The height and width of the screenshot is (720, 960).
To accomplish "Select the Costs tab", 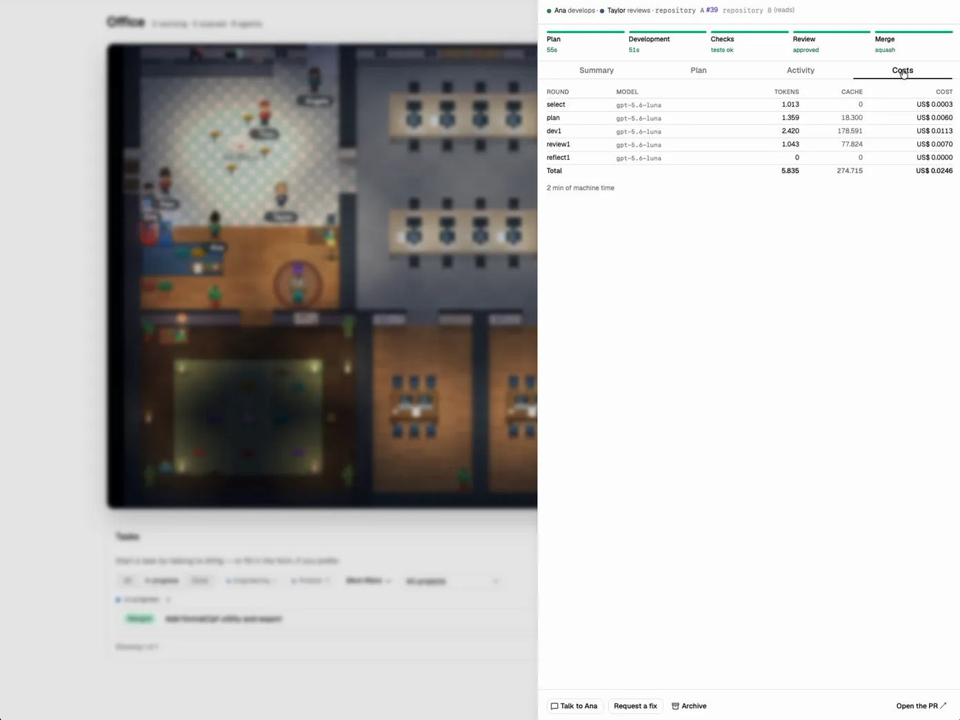I will tap(902, 70).
